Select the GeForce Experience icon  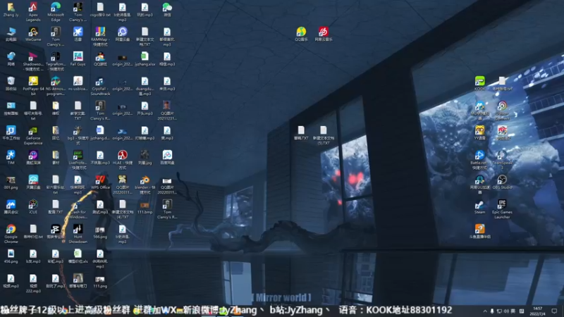tap(33, 135)
